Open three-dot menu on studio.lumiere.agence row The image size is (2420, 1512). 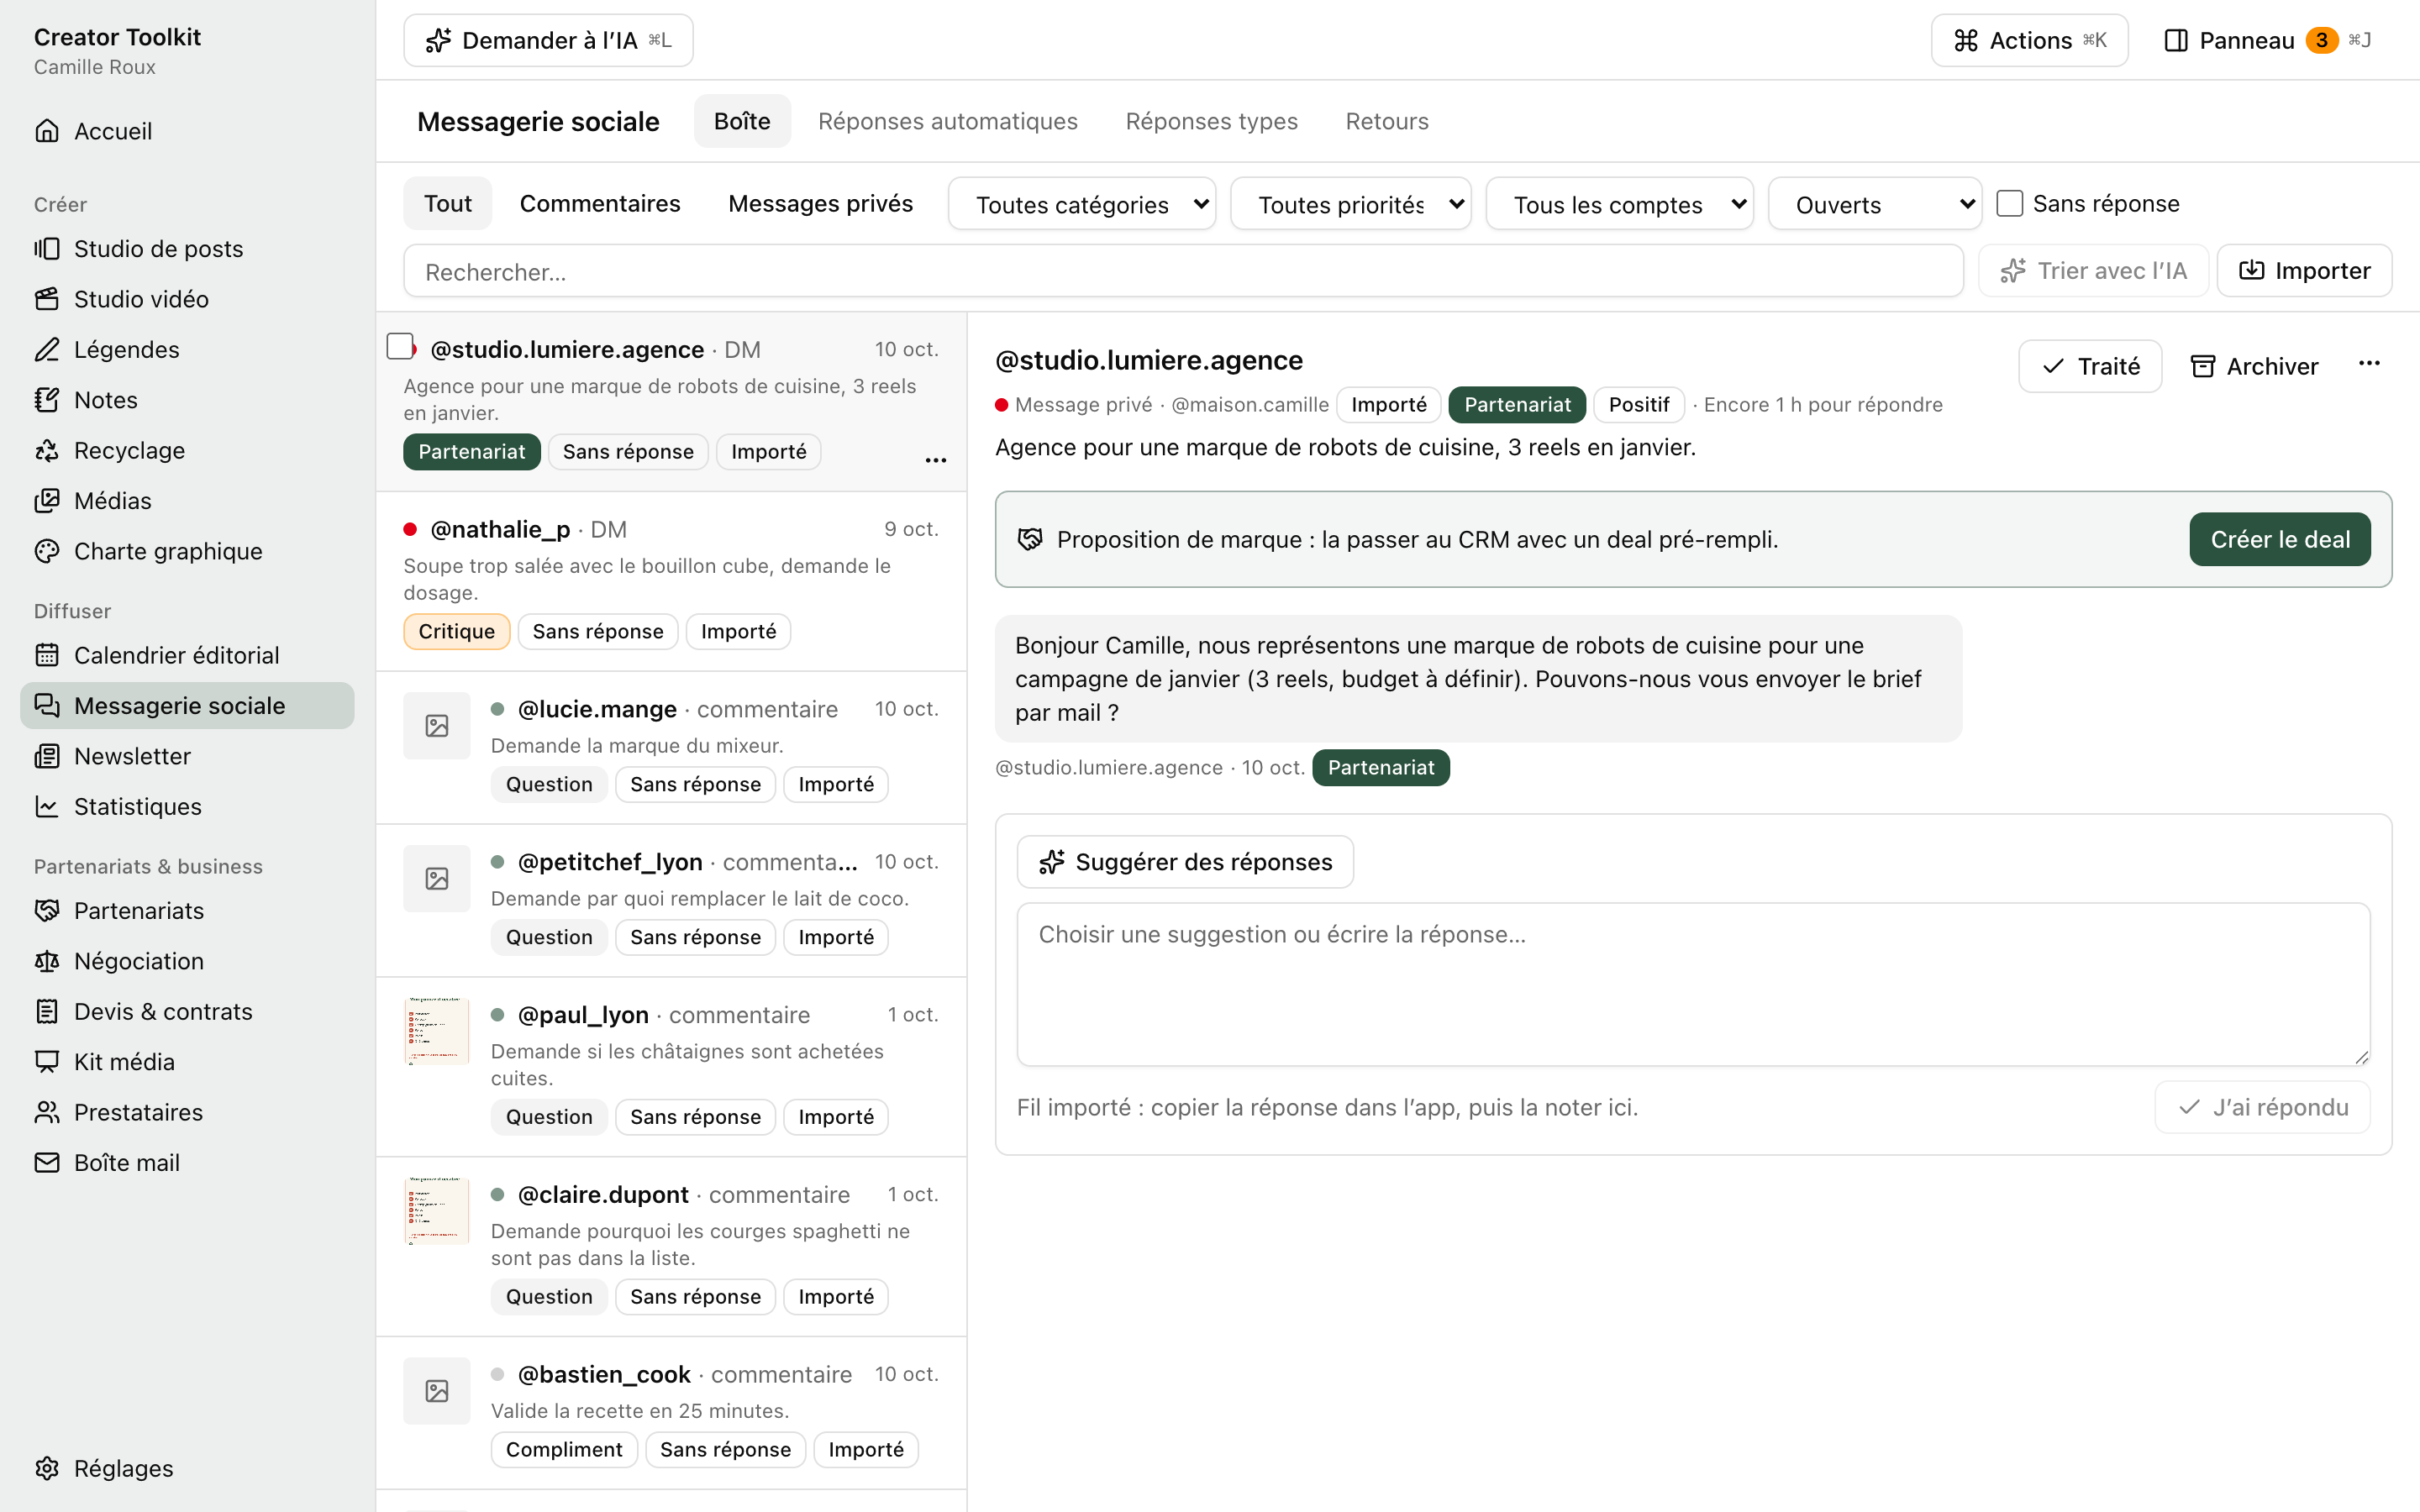pyautogui.click(x=936, y=459)
